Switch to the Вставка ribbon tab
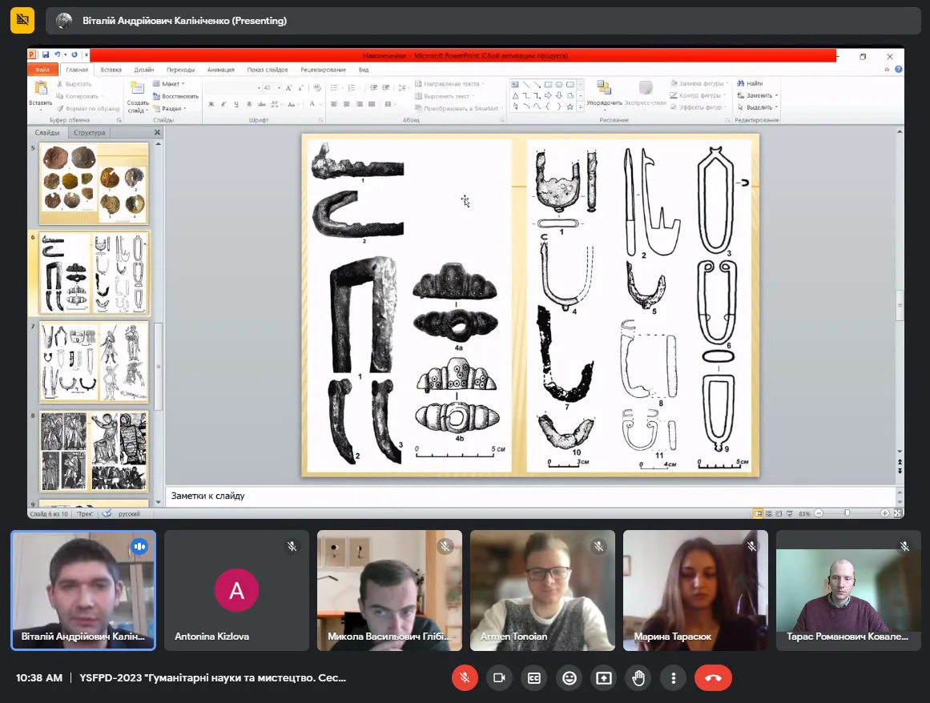 pos(111,70)
